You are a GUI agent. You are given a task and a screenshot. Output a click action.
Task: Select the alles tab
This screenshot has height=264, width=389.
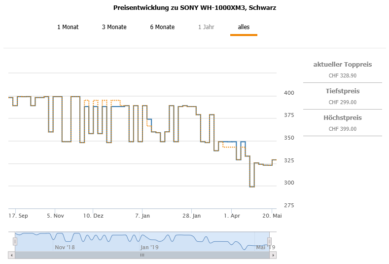click(244, 27)
